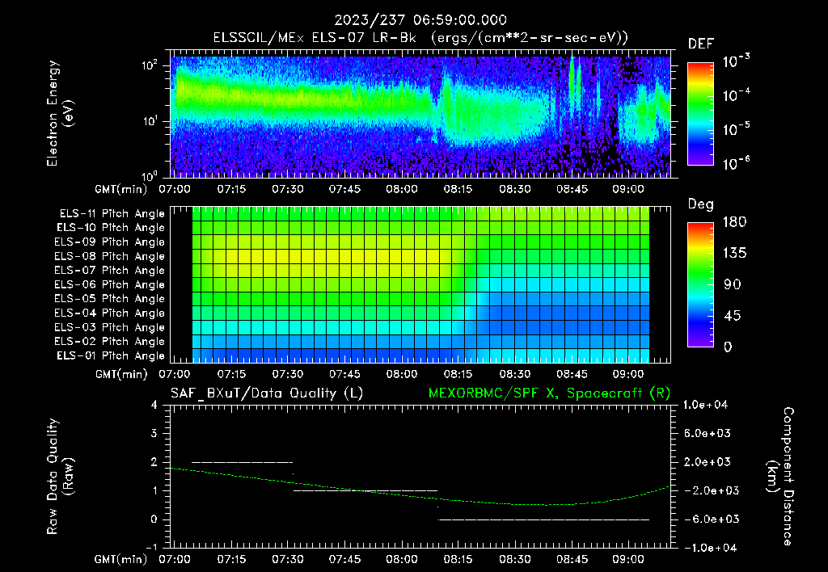828x572 pixels.
Task: Click the 10⁻⁴ label on DEF scale
Action: [x=736, y=95]
